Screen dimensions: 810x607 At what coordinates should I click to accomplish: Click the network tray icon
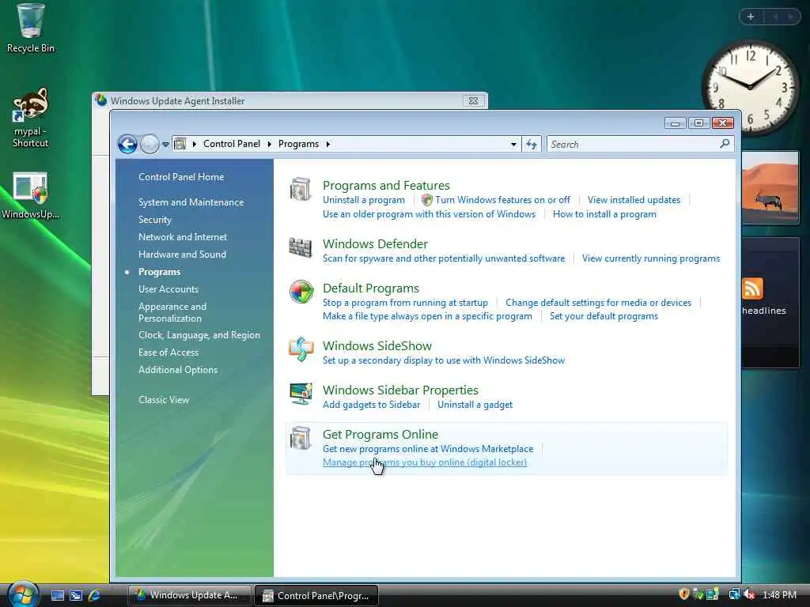point(734,594)
